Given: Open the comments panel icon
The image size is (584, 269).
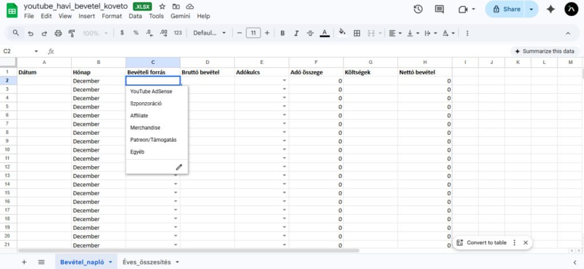Looking at the screenshot, I should (439, 9).
